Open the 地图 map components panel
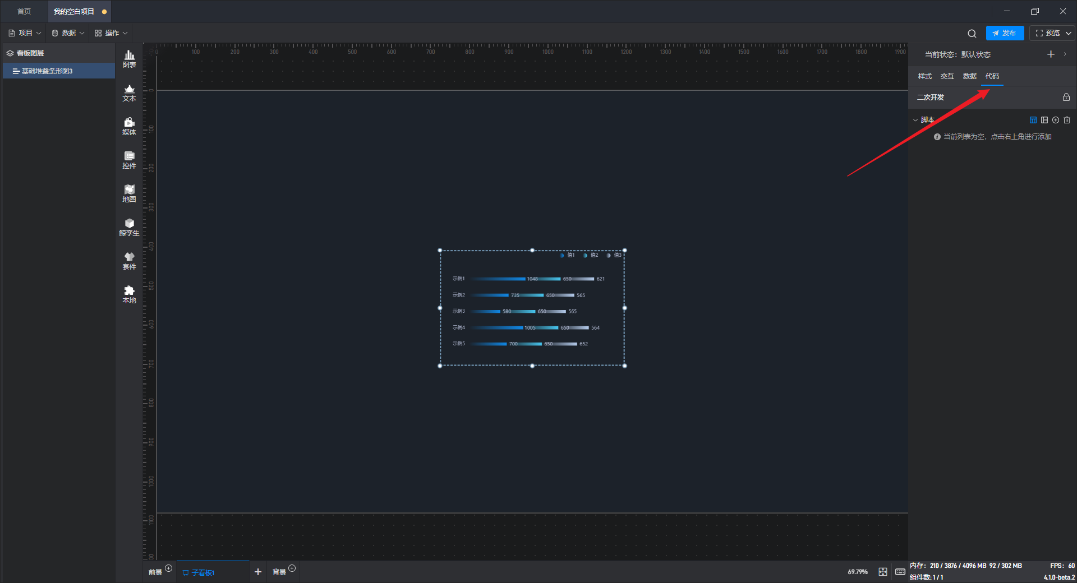 point(129,193)
